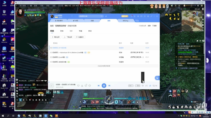Switch to 手机Play tab
The height and width of the screenshot is (118, 211).
point(125,21)
